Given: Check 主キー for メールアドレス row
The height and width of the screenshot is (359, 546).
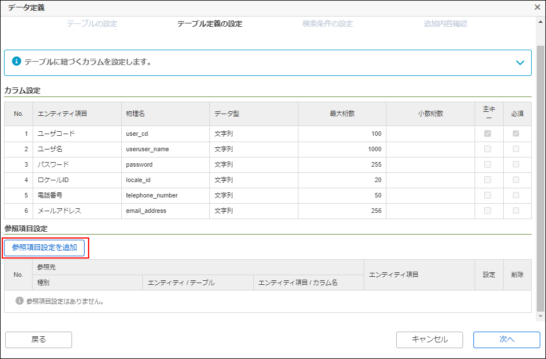Looking at the screenshot, I should pos(488,210).
